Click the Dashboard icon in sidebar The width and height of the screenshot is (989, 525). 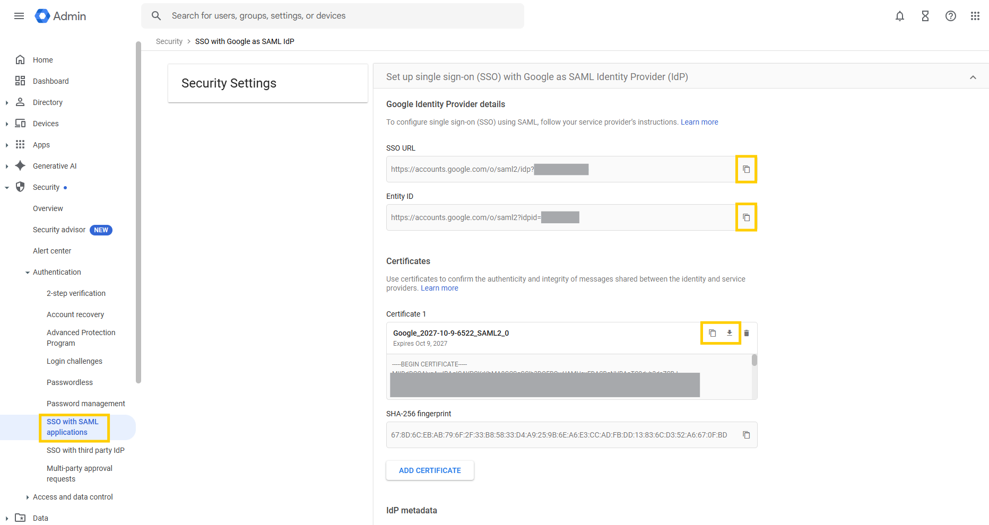coord(20,81)
